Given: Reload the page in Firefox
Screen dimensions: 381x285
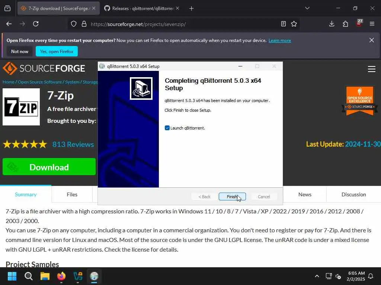Looking at the screenshot, I should coord(36,24).
